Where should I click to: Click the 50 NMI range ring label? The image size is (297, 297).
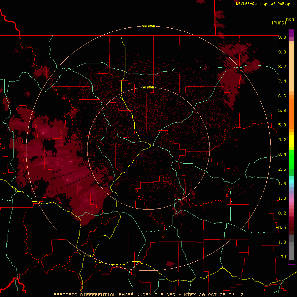click(148, 87)
